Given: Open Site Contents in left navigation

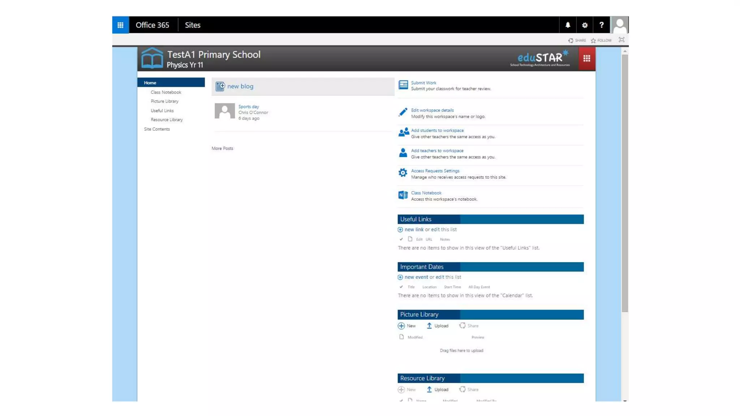Looking at the screenshot, I should pyautogui.click(x=156, y=129).
